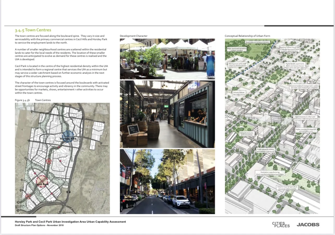Click the indoor food hall kiosk photo

pyautogui.click(x=167, y=114)
